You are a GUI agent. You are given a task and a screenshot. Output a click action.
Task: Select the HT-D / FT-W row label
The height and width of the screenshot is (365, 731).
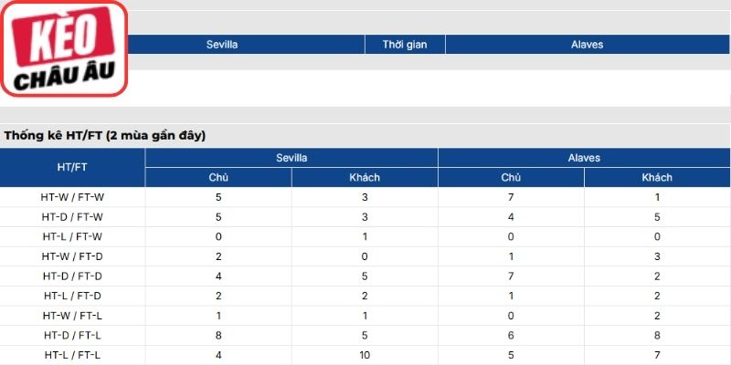point(72,217)
